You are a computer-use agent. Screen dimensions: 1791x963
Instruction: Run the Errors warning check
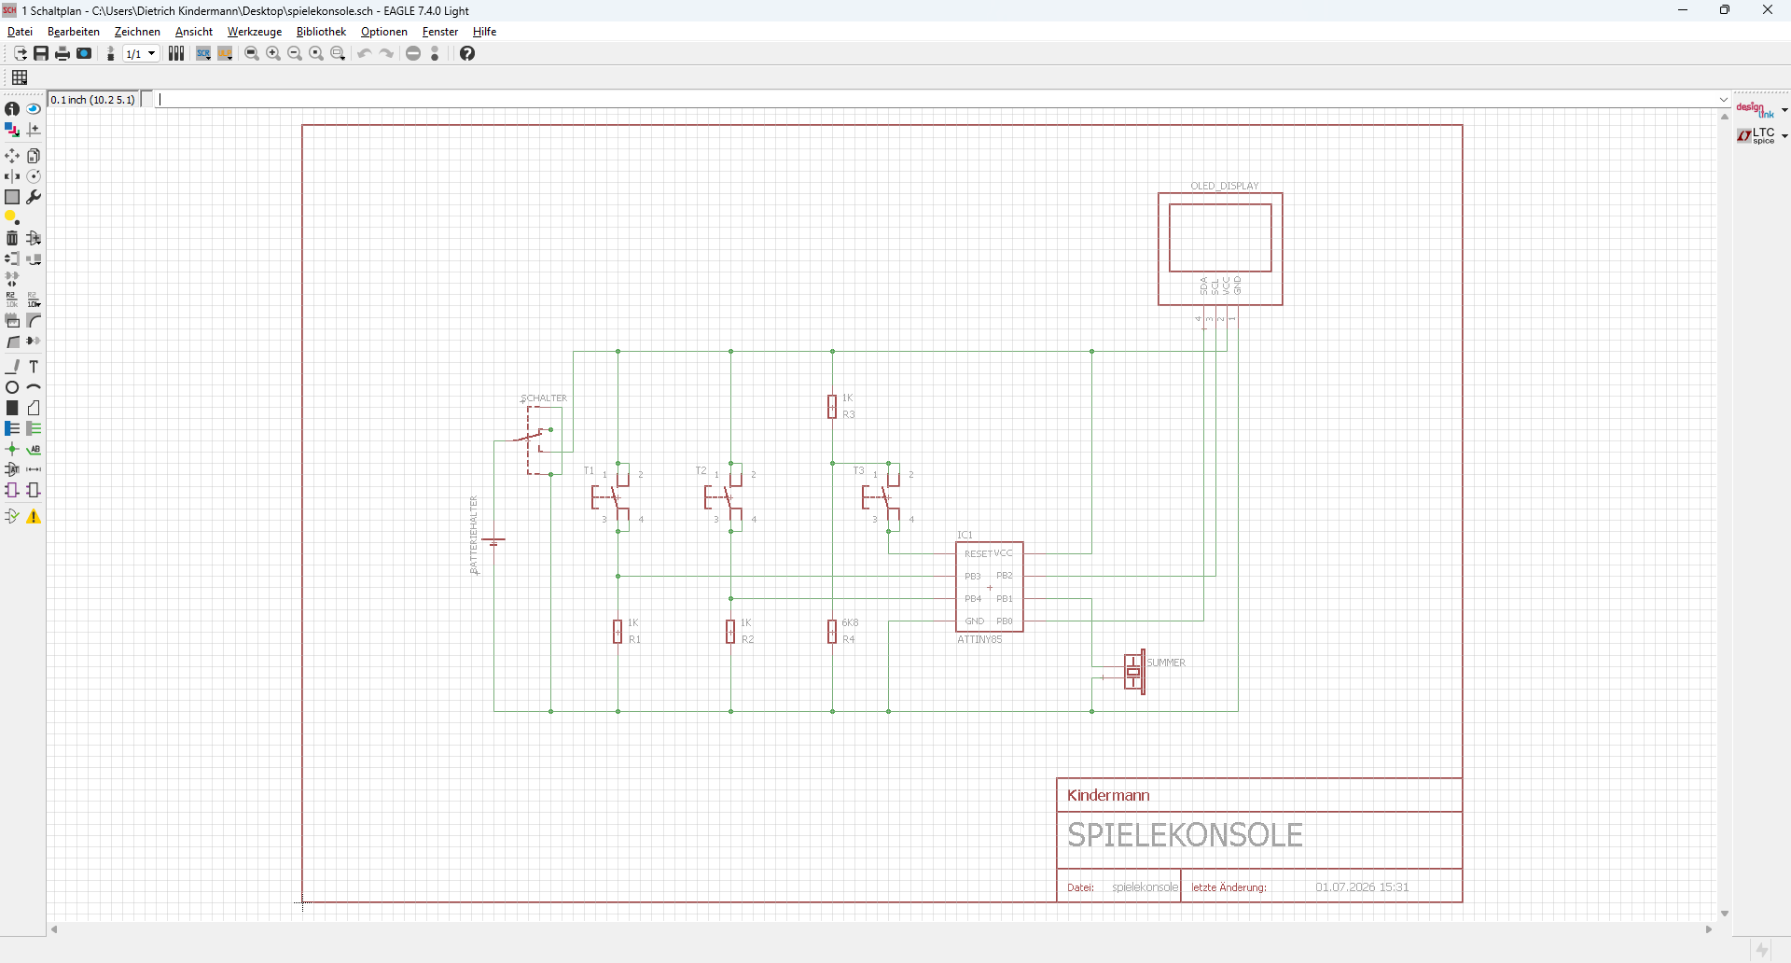[x=34, y=517]
